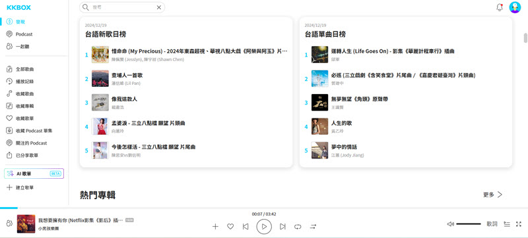The height and width of the screenshot is (238, 528).
Task: Open 播放記錄 play history
Action: tap(20, 82)
